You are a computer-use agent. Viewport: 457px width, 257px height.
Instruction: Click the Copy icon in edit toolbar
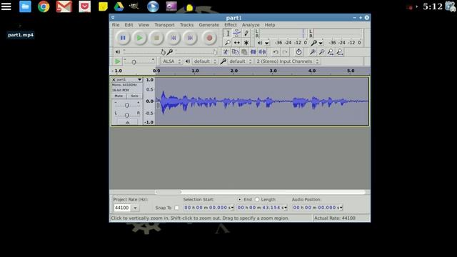(x=235, y=52)
